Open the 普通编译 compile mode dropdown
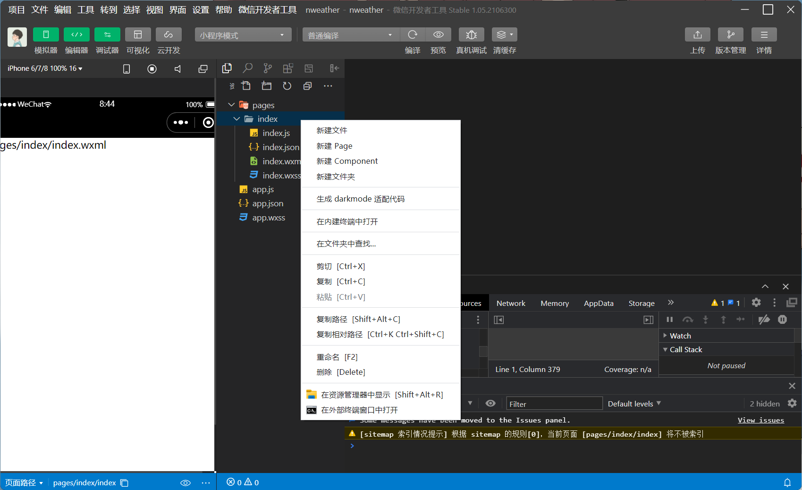Viewport: 802px width, 490px height. [x=351, y=35]
